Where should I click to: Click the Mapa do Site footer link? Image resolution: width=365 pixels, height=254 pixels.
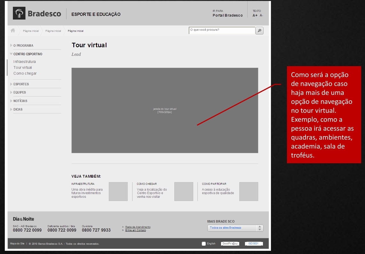[x=17, y=243]
